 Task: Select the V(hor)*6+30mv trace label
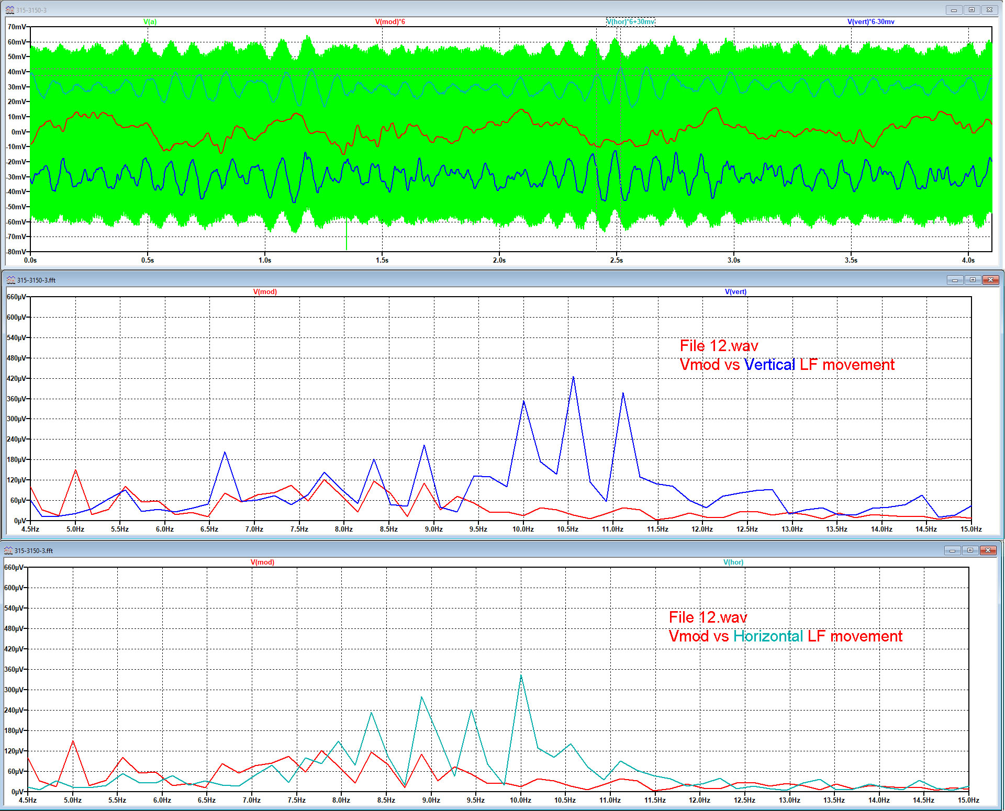point(631,22)
